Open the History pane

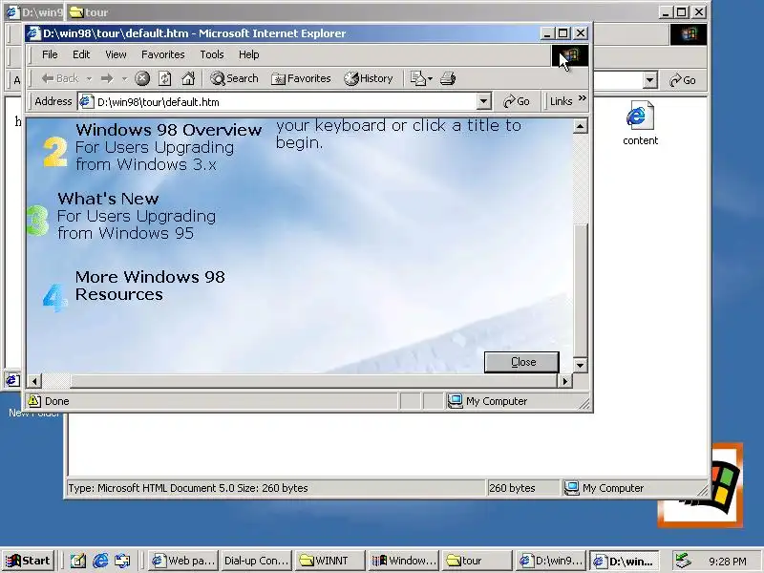[x=369, y=78]
